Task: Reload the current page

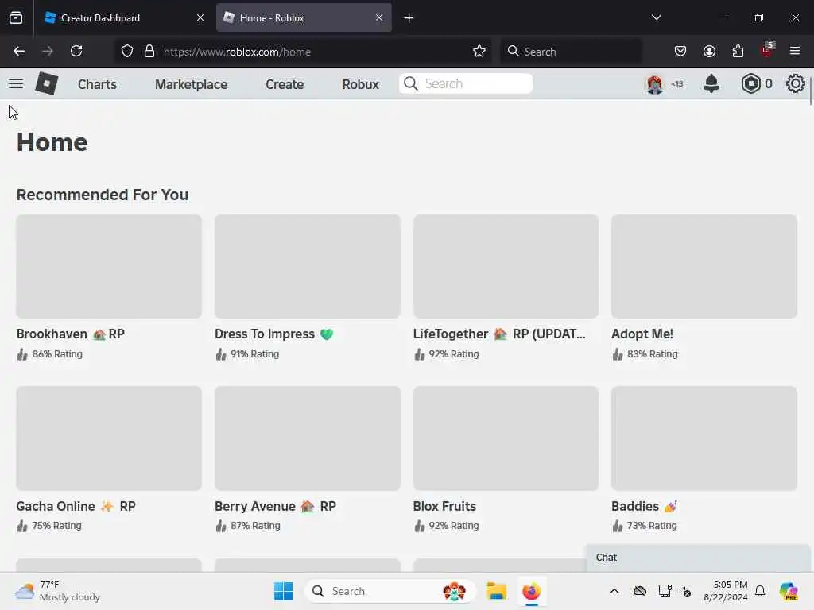Action: click(76, 52)
